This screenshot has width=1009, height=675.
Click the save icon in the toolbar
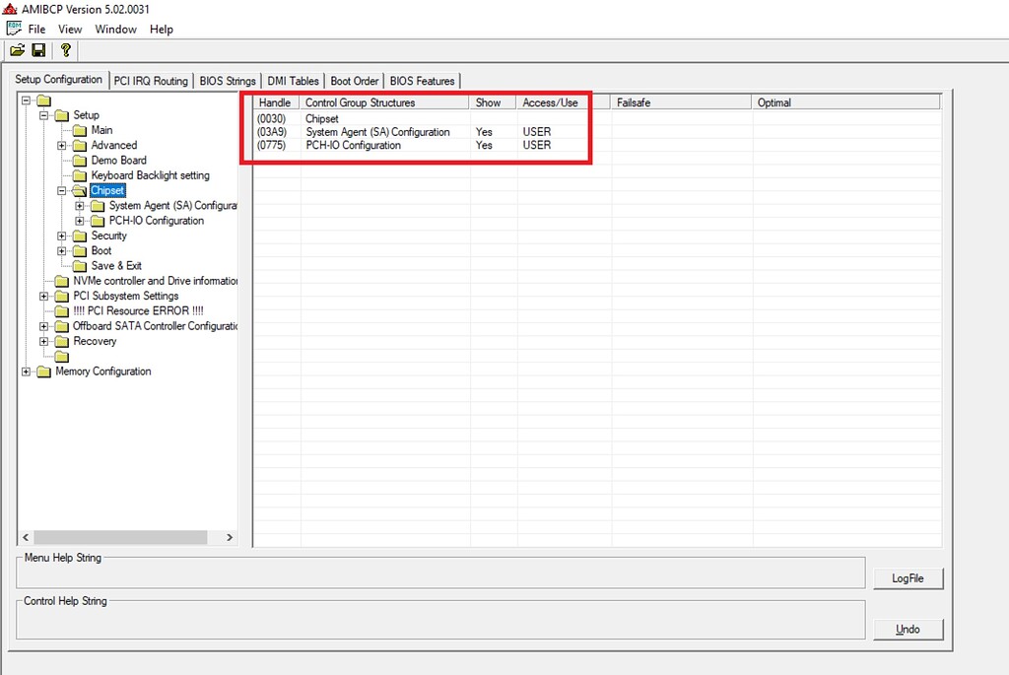click(x=38, y=50)
